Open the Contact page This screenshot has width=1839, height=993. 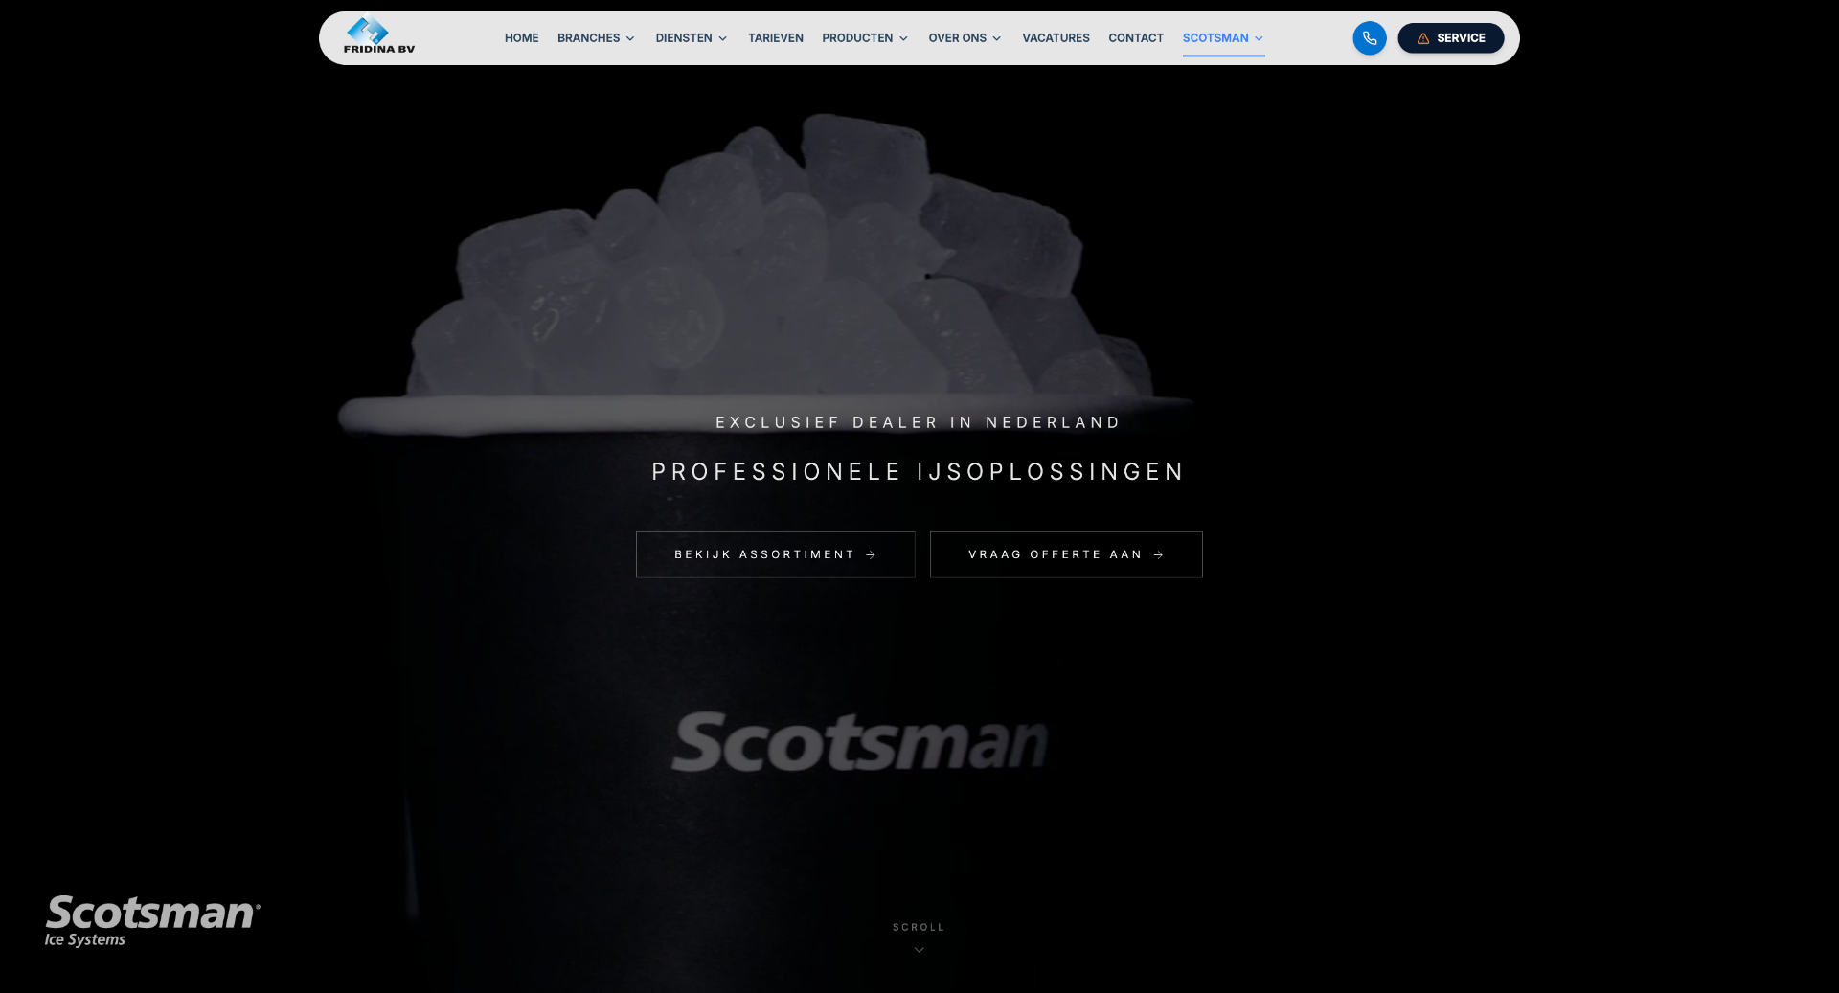pyautogui.click(x=1136, y=38)
